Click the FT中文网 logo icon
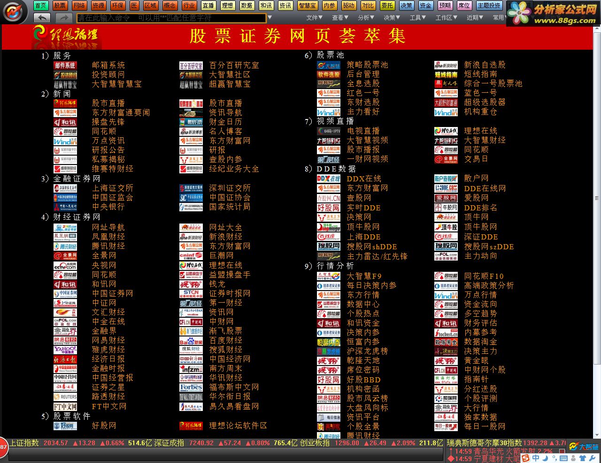 65,407
